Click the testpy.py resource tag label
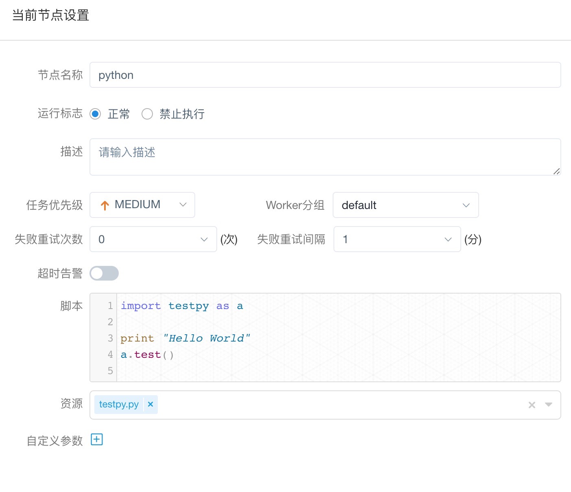 119,404
